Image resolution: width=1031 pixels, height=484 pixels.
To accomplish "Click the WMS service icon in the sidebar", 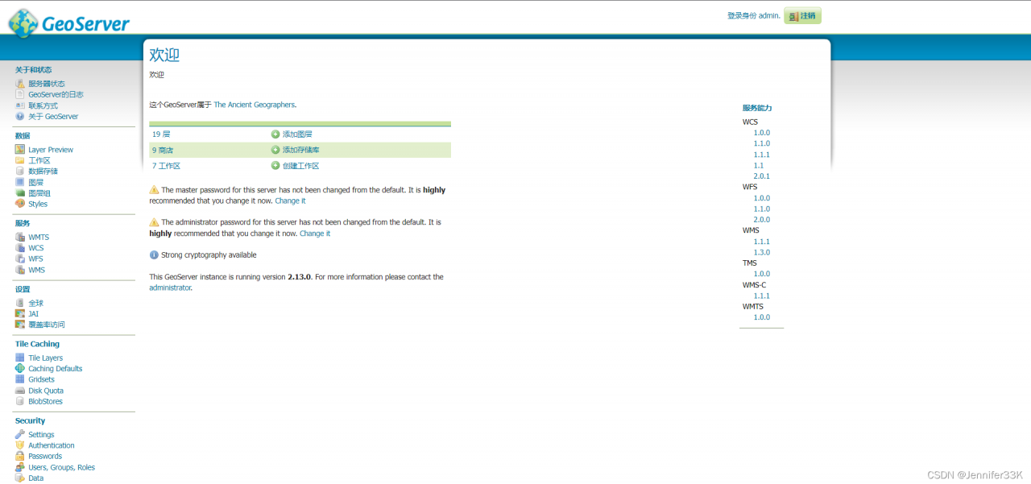I will click(x=20, y=270).
